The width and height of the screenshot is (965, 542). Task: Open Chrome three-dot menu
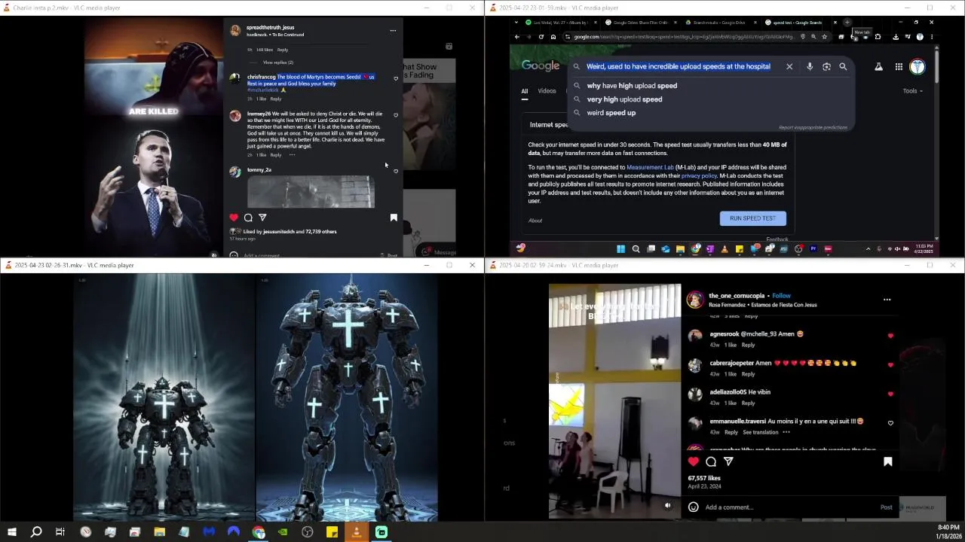932,37
